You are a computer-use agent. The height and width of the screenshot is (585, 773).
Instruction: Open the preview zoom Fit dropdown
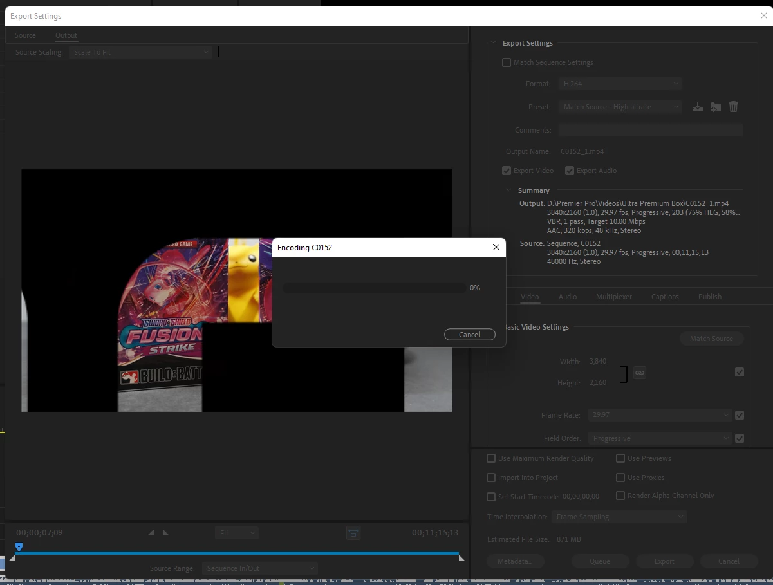[x=236, y=533]
